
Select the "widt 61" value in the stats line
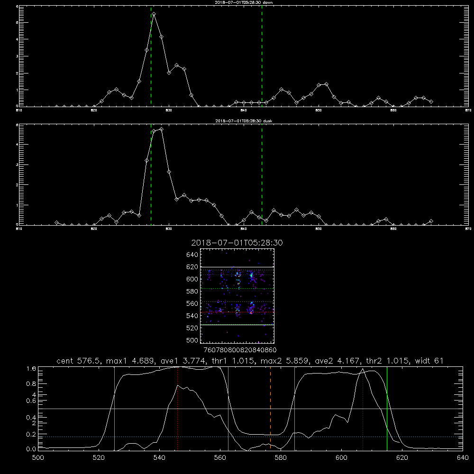point(429,361)
